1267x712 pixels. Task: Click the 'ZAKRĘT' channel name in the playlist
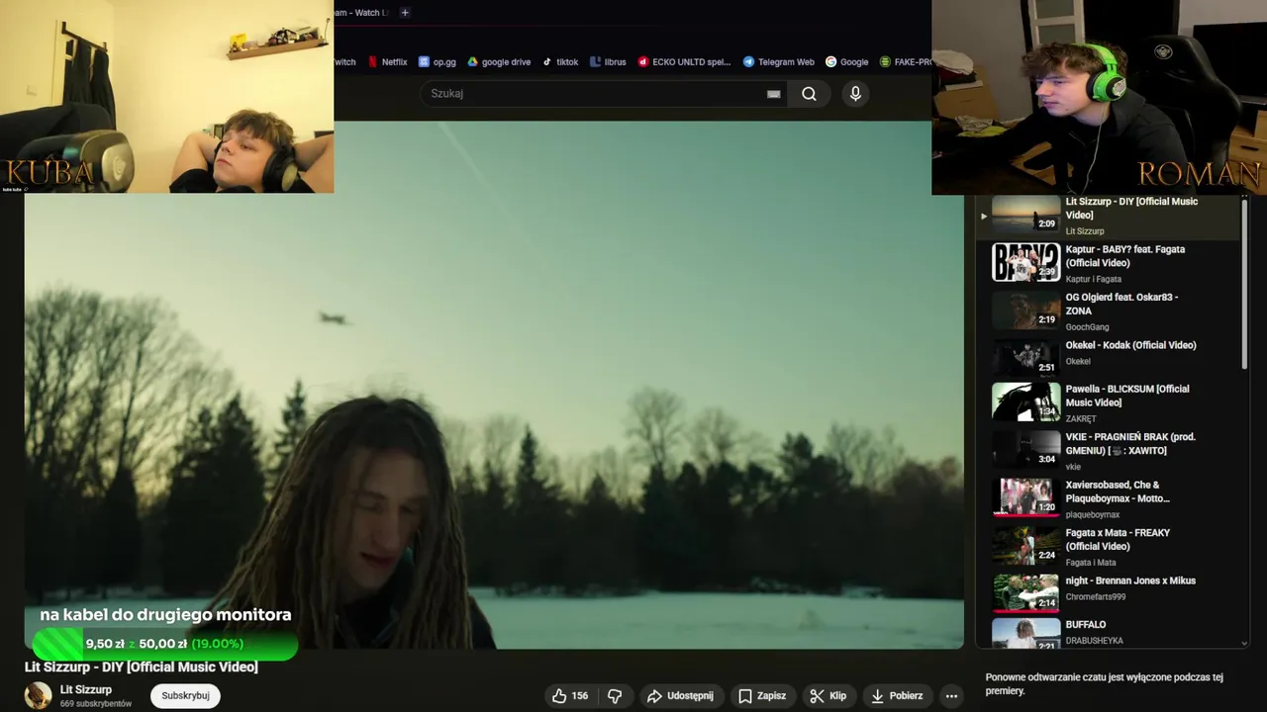click(1081, 419)
